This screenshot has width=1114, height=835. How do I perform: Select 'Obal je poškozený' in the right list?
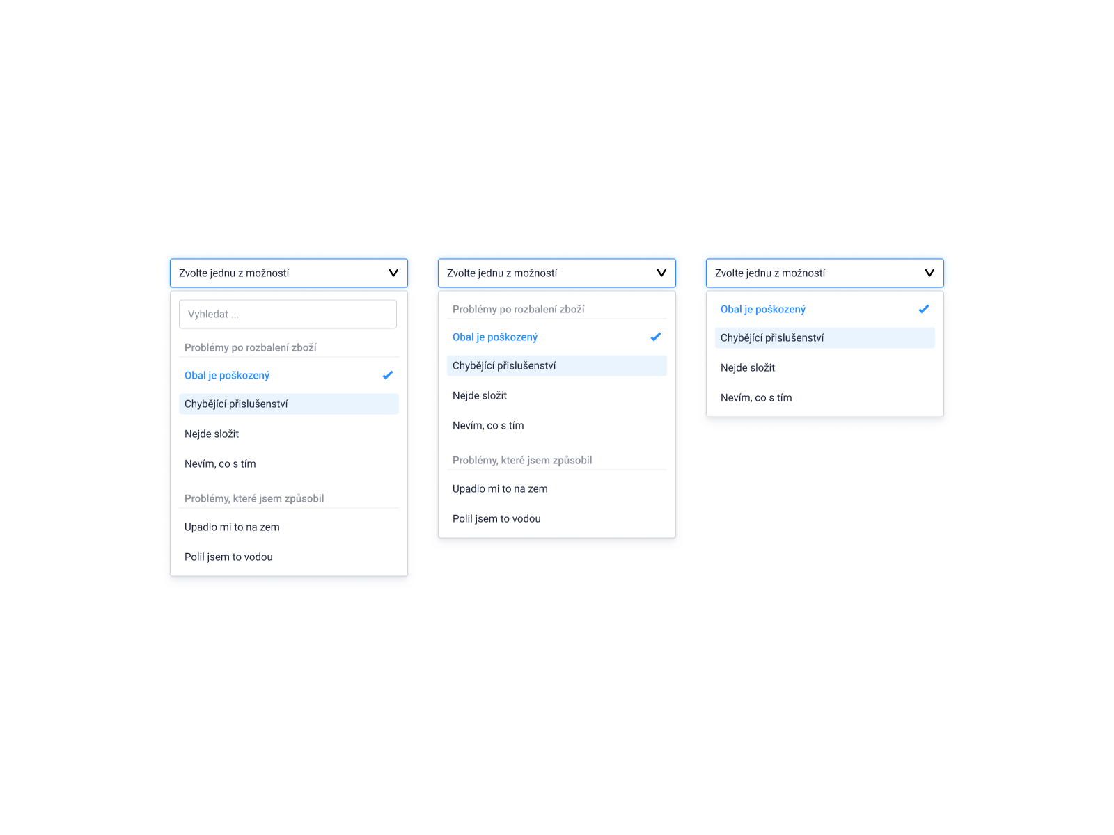click(x=763, y=309)
